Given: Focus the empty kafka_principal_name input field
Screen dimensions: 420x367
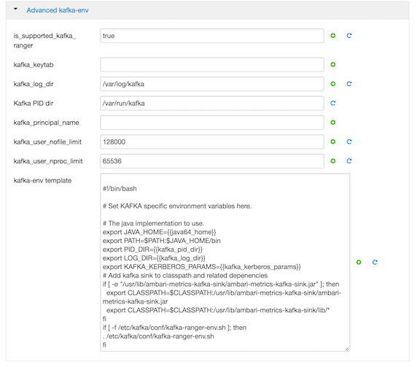Looking at the screenshot, I should coord(212,123).
